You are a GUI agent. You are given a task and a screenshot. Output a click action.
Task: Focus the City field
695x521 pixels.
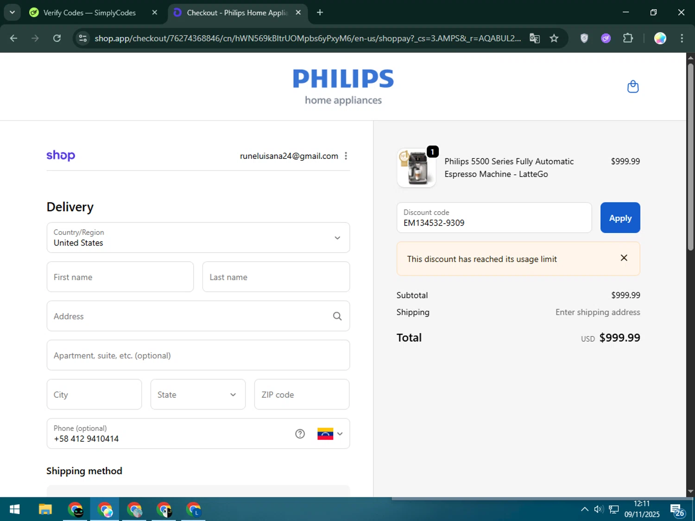click(94, 395)
